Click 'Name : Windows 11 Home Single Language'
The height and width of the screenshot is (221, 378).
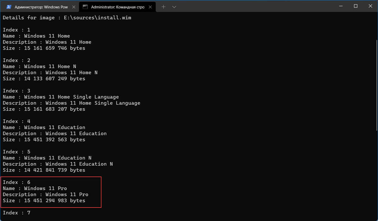[x=61, y=97]
